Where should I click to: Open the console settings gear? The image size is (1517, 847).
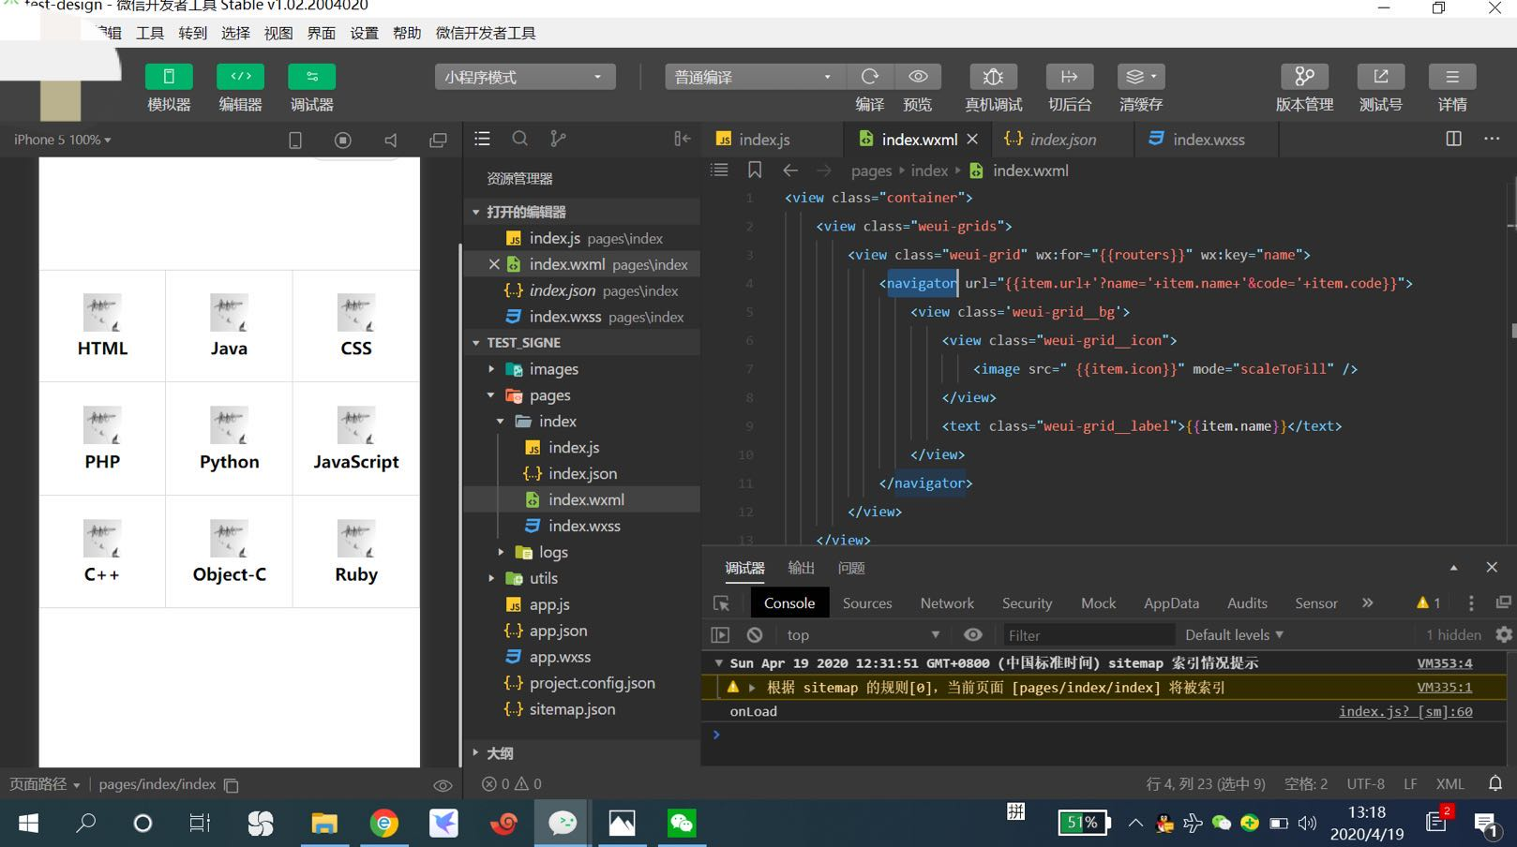pos(1504,634)
